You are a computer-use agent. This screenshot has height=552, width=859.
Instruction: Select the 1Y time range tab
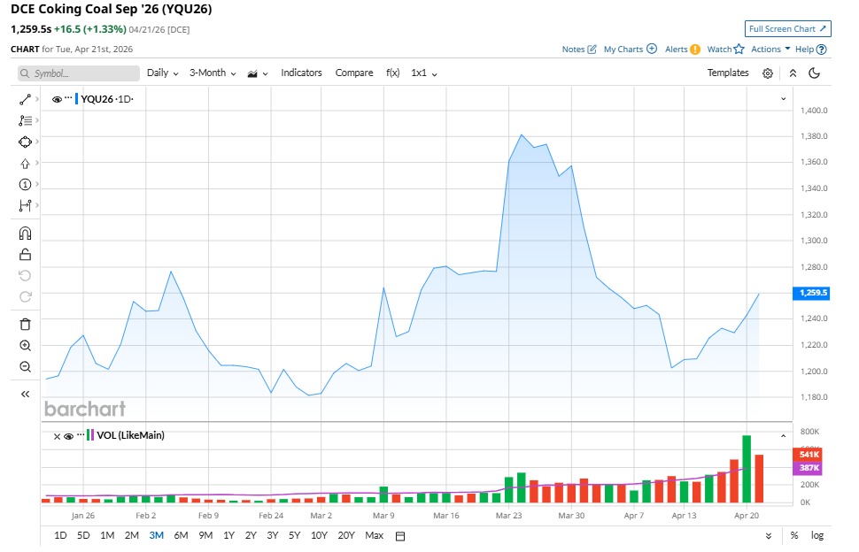coord(229,536)
